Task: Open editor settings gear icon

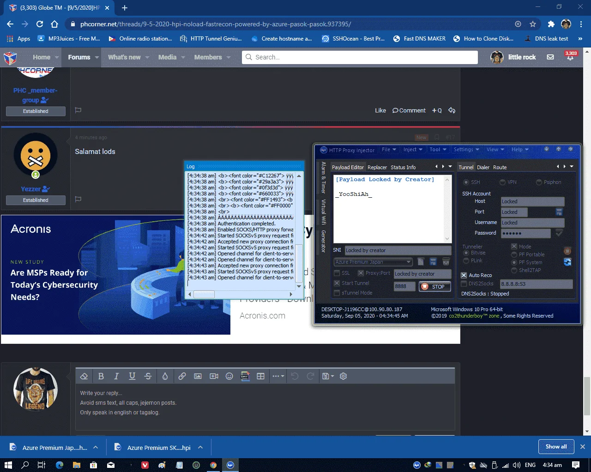Action: pyautogui.click(x=343, y=376)
